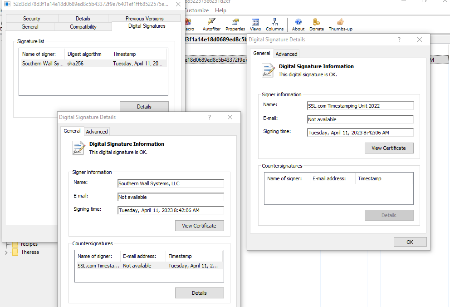
Task: Click help question mark in Southern Wall signature dialog
Action: (210, 117)
